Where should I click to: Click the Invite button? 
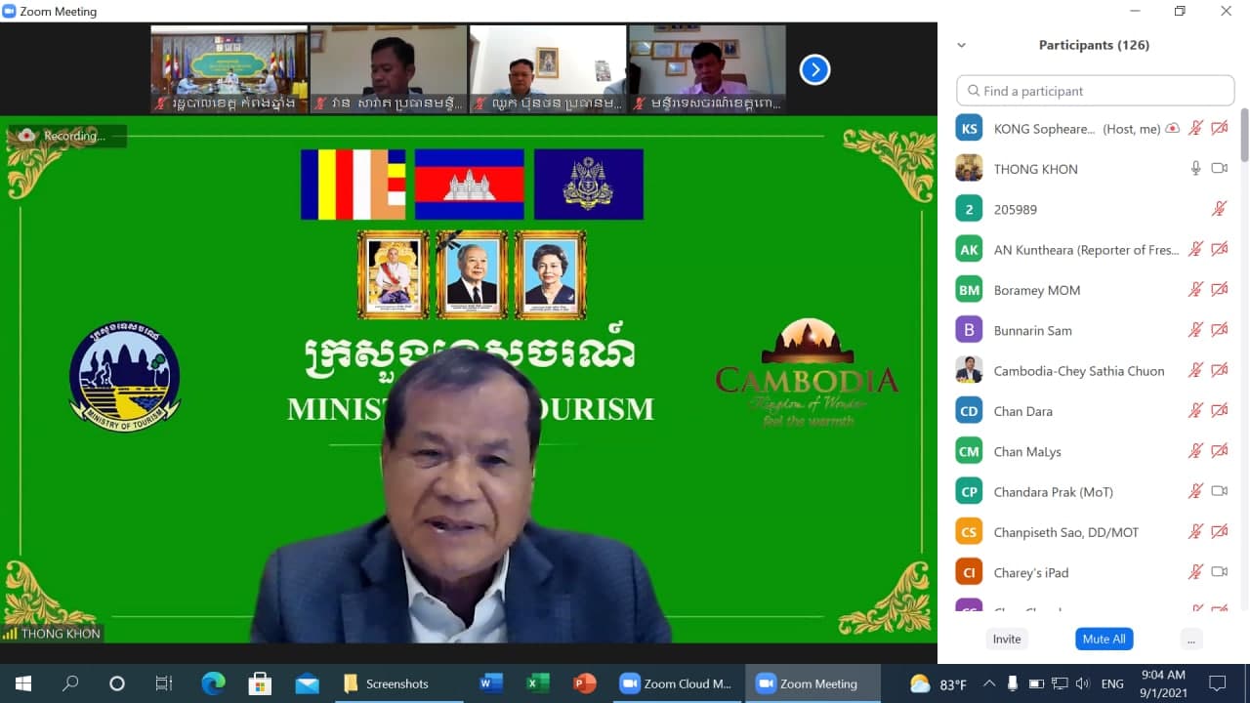pos(1007,639)
